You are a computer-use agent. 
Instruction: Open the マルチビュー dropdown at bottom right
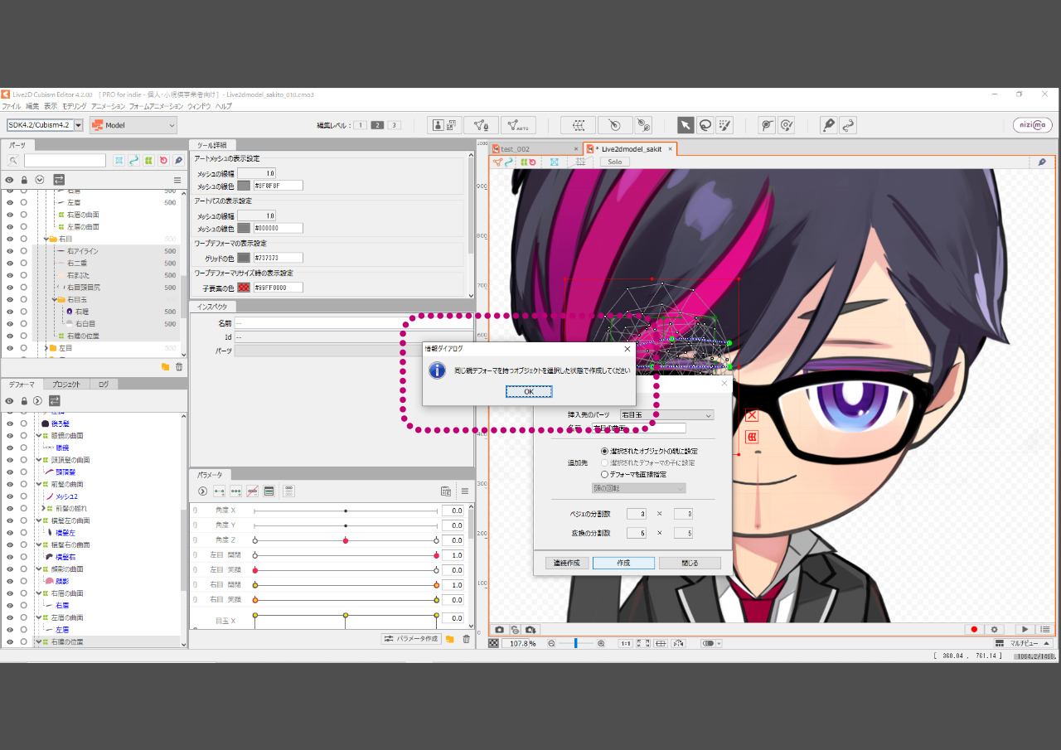[x=1024, y=643]
